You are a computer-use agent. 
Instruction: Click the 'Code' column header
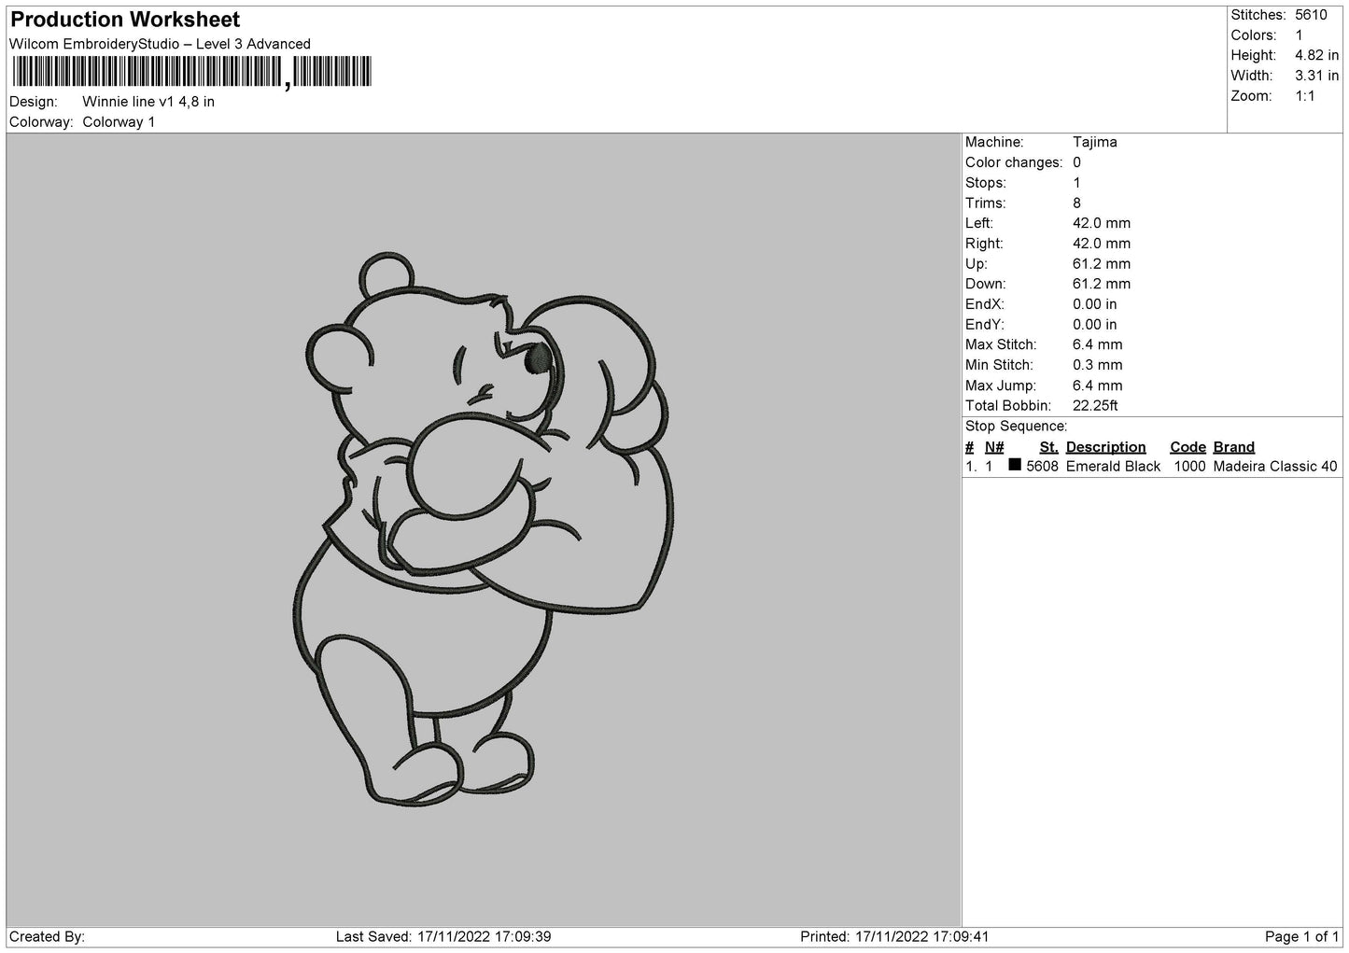1187,447
